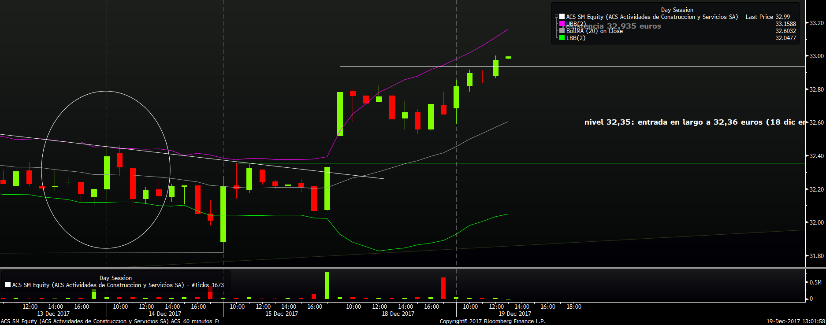The image size is (826, 325).
Task: Click the last small green candle near 33.00
Action: click(508, 57)
